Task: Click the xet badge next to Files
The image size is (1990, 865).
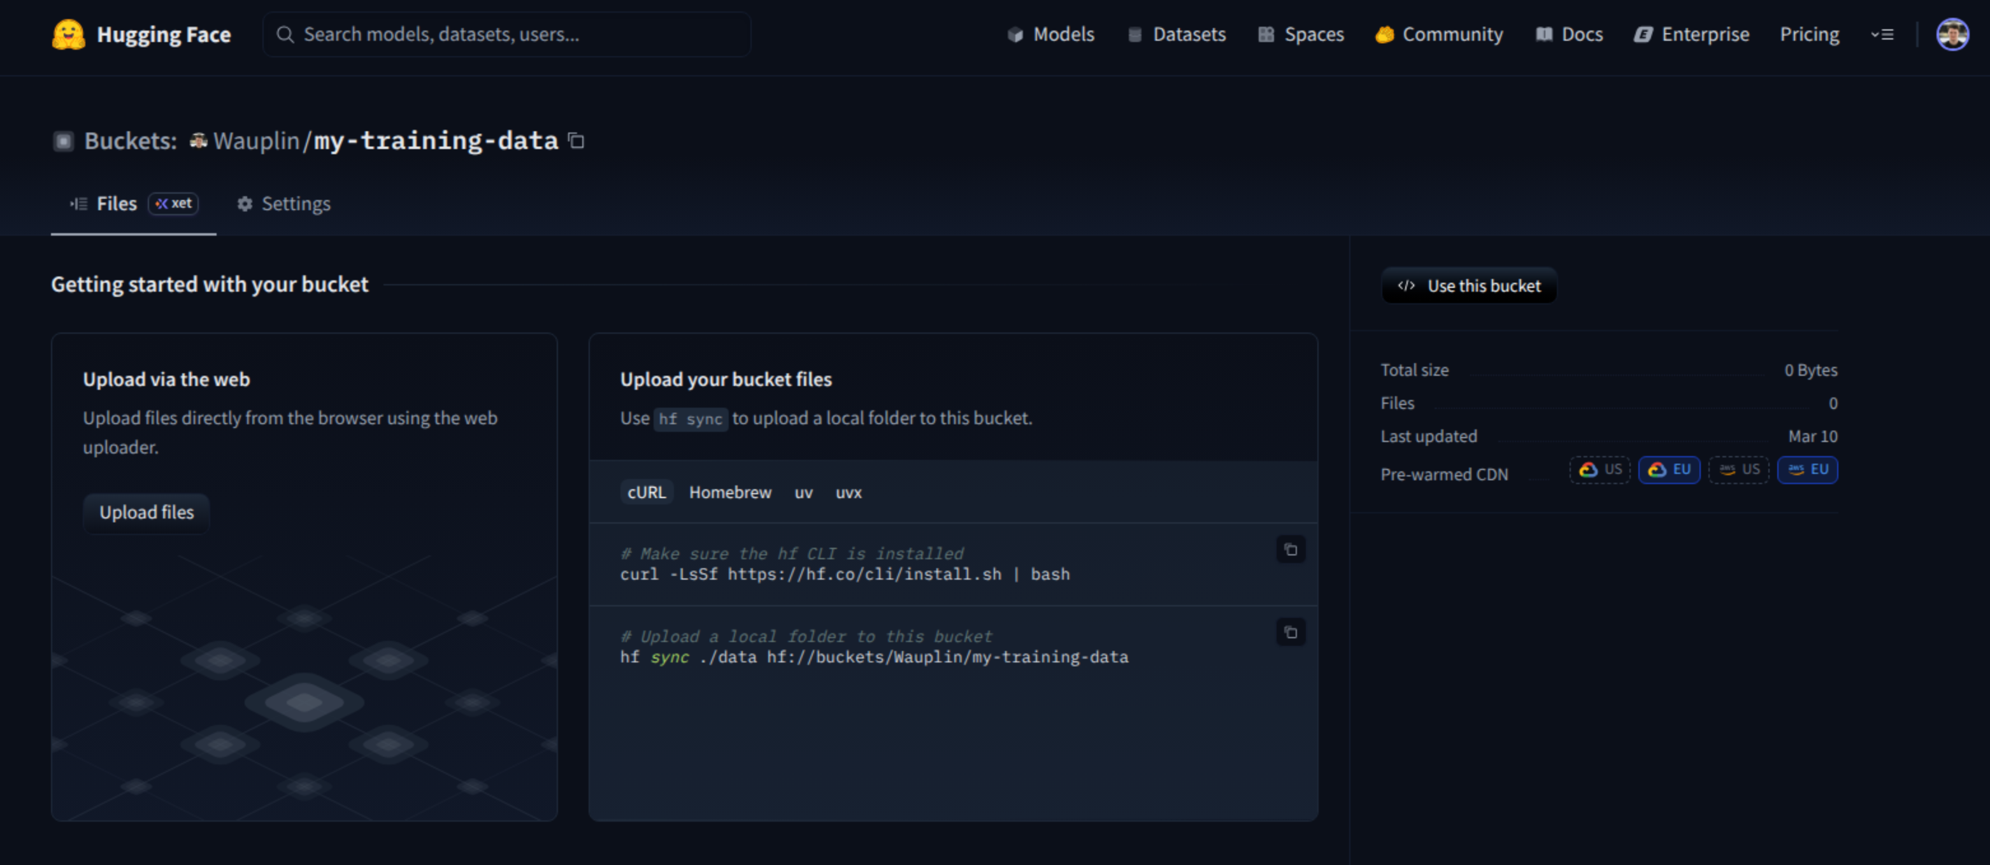Action: click(x=173, y=203)
